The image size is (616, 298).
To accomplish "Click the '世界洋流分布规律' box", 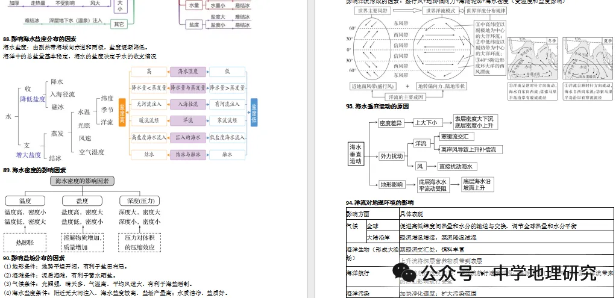I will (486, 11).
